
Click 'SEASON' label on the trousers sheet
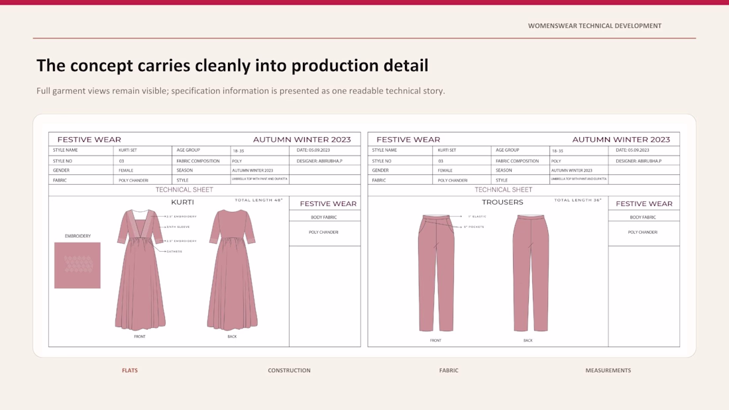point(504,170)
